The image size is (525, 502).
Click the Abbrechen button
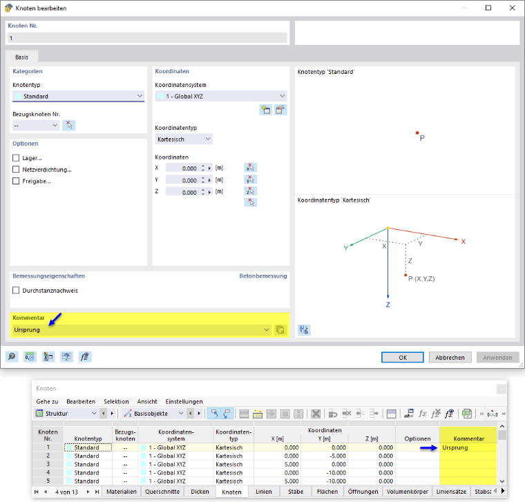(x=450, y=358)
